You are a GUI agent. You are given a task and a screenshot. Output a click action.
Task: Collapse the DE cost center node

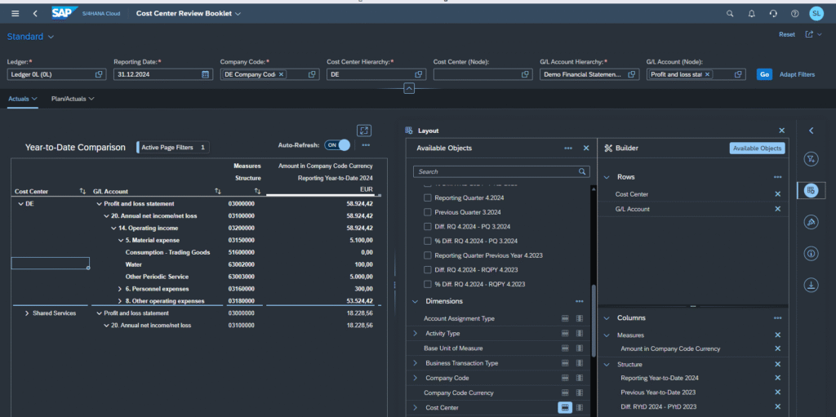(x=20, y=204)
